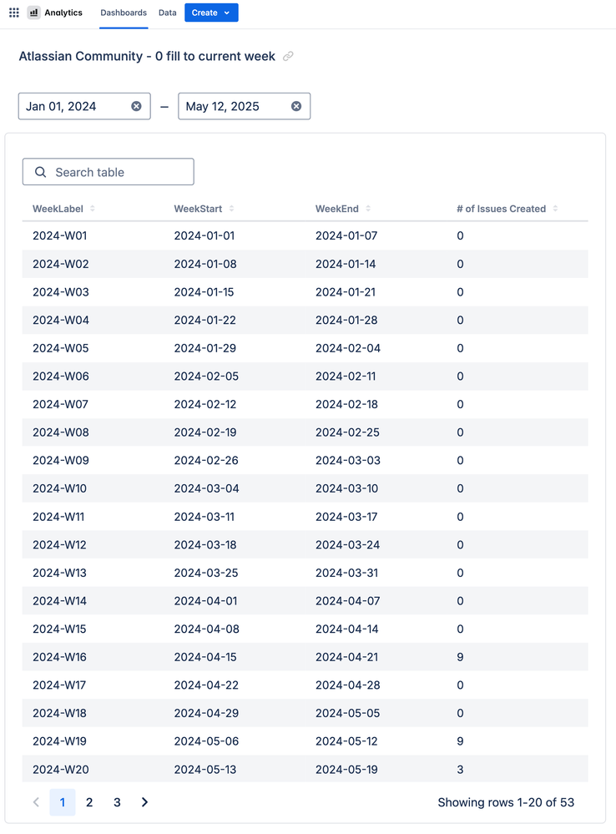Select cell 2024-W15
The width and height of the screenshot is (616, 834).
pyautogui.click(x=59, y=629)
